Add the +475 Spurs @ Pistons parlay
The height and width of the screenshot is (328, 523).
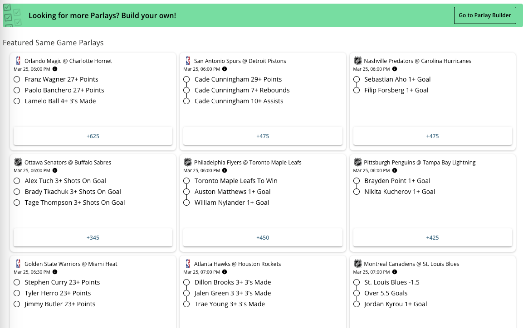(263, 136)
